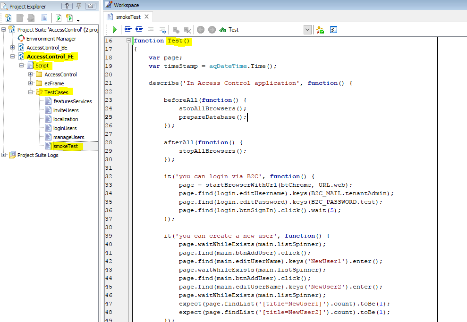Click the Indent code toolbar icon
This screenshot has height=322, width=467.
139,30
